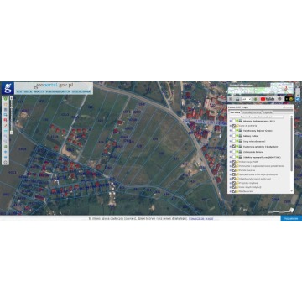This screenshot has width=302, height=302.
Task: Switch to the Warstwy tab
Action: click(235, 112)
